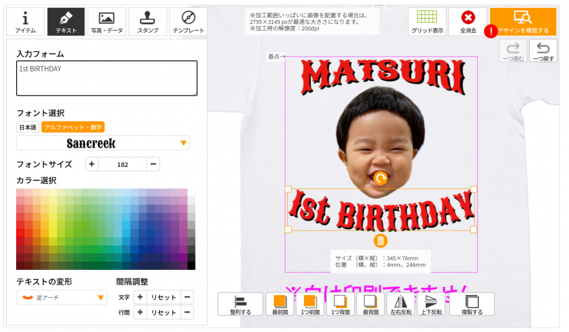Click the デザインを確認する button
The width and height of the screenshot is (569, 332).
(523, 22)
